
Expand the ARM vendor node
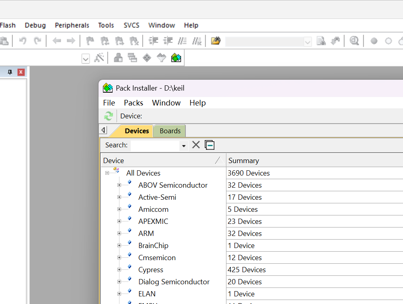(x=119, y=234)
